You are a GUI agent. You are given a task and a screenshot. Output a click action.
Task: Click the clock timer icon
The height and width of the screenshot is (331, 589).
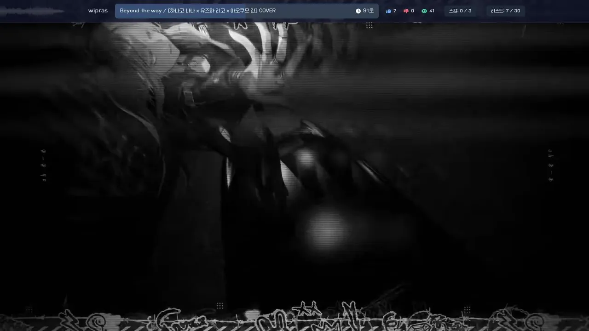click(x=358, y=11)
